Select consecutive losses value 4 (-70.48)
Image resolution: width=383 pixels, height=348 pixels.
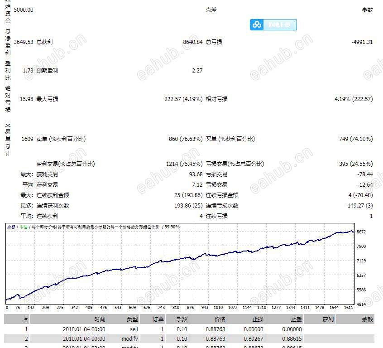coord(360,195)
